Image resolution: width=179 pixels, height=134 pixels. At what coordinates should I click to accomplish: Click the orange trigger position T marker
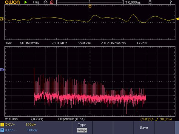point(90,6)
